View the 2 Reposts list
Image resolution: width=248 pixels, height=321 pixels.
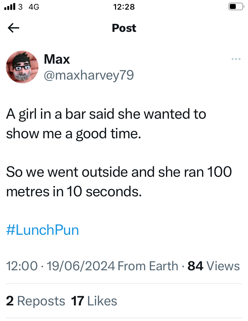[36, 301]
